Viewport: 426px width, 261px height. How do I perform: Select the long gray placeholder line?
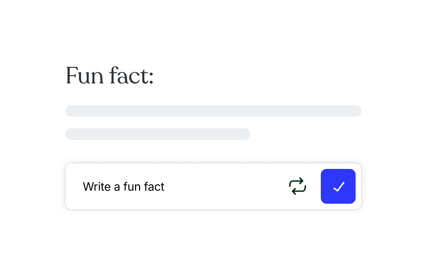pyautogui.click(x=213, y=111)
